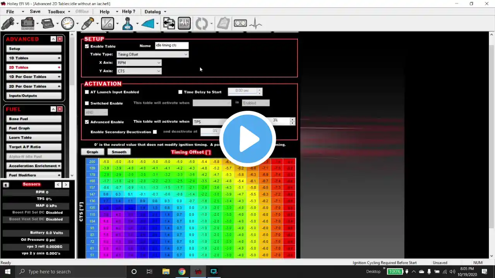Click the 'Help ?' menu item
The width and height of the screenshot is (495, 278).
(129, 12)
